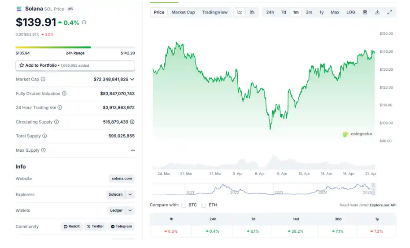Click the 0.001602 BTC price text
The width and height of the screenshot is (410, 248).
[x=27, y=34]
